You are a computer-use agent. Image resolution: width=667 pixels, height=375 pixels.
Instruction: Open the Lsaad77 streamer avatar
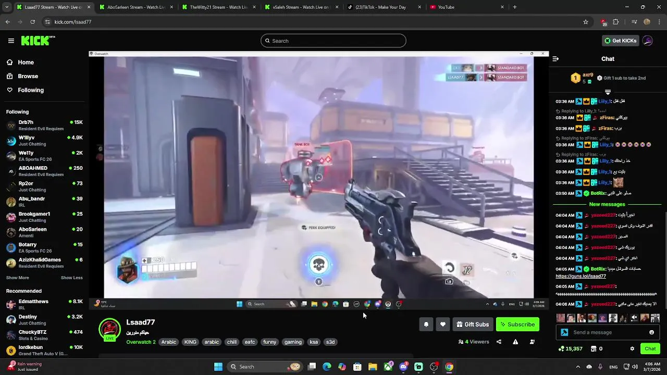(x=109, y=330)
